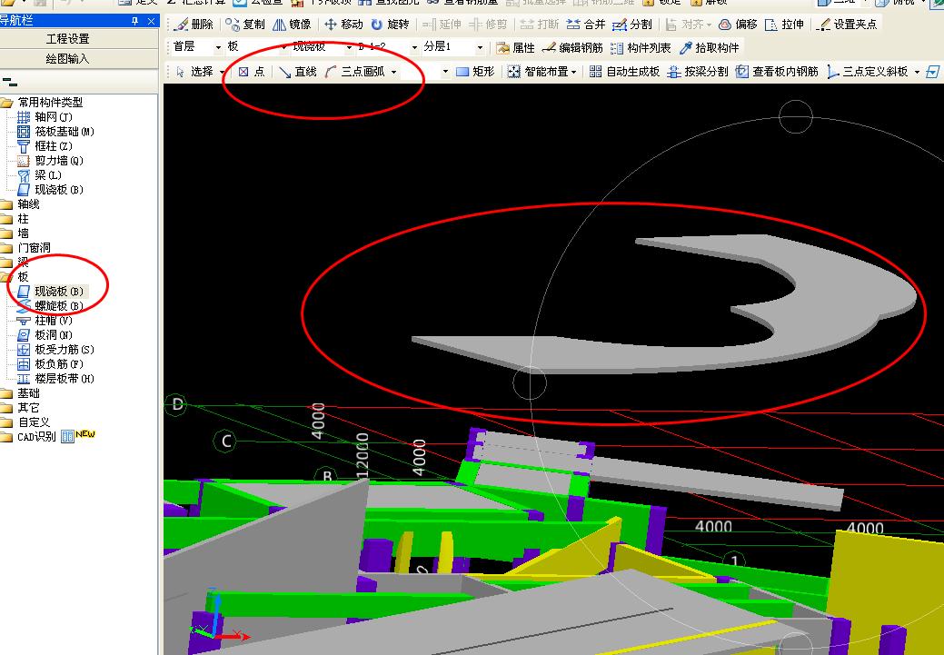The image size is (944, 655).
Task: Open the 工程设置 tab in navigation bar
Action: point(67,38)
